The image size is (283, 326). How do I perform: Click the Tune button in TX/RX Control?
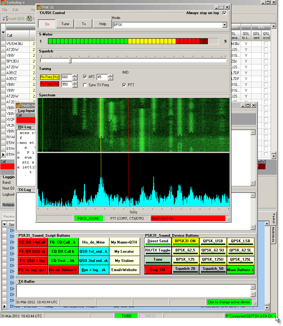(65, 24)
